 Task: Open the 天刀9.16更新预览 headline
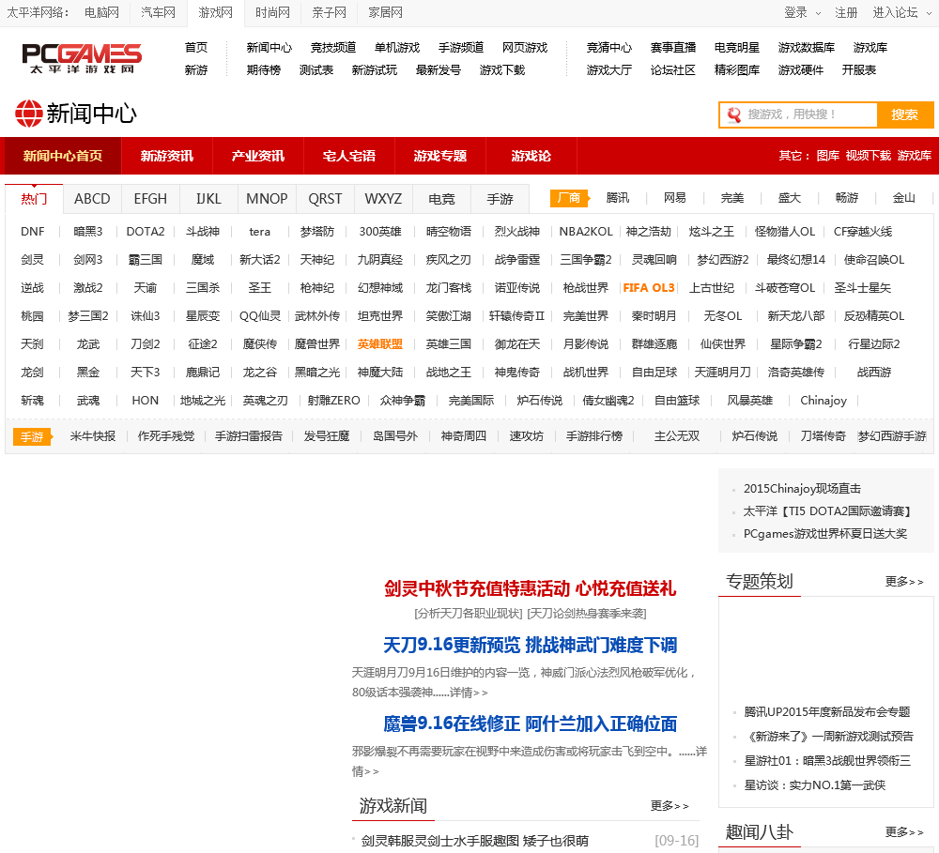(530, 645)
